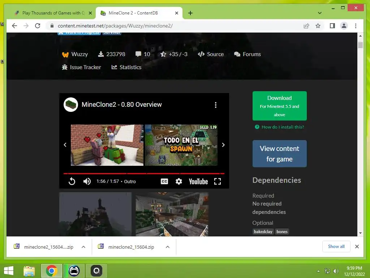
Task: Open the Windows Start menu
Action: [x=9, y=271]
